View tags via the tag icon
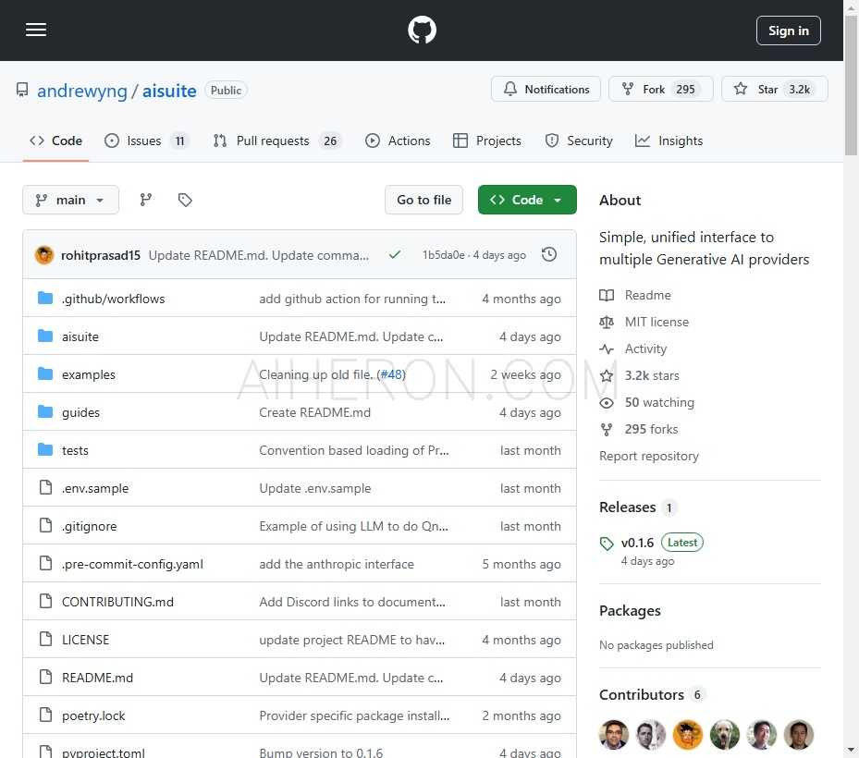The image size is (859, 758). point(185,200)
